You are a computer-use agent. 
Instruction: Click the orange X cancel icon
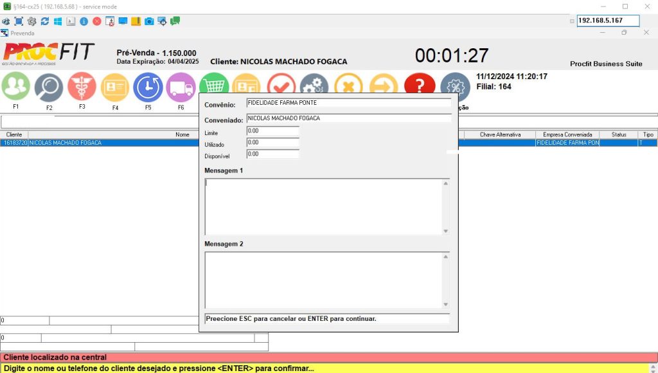pyautogui.click(x=348, y=83)
